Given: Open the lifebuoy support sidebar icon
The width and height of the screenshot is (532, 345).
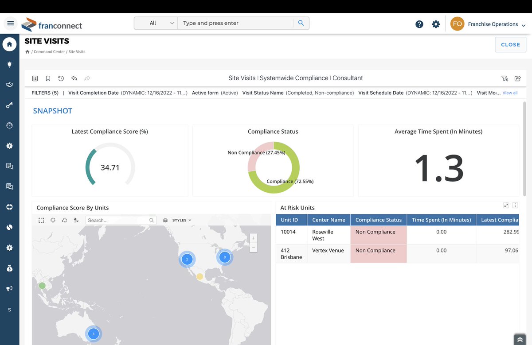Looking at the screenshot, I should 9,207.
